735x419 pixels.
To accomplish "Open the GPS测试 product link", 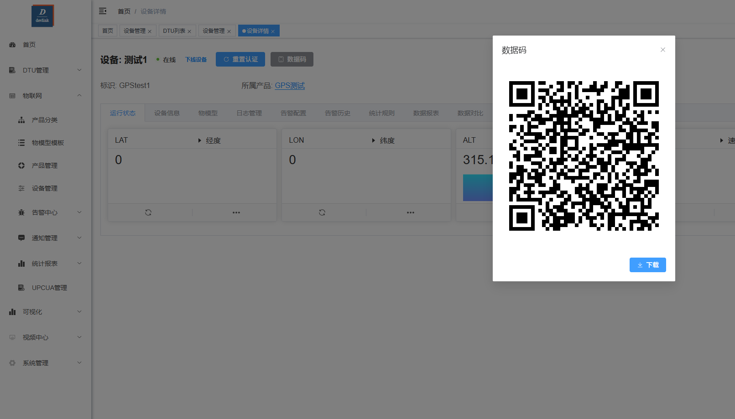I will click(290, 86).
